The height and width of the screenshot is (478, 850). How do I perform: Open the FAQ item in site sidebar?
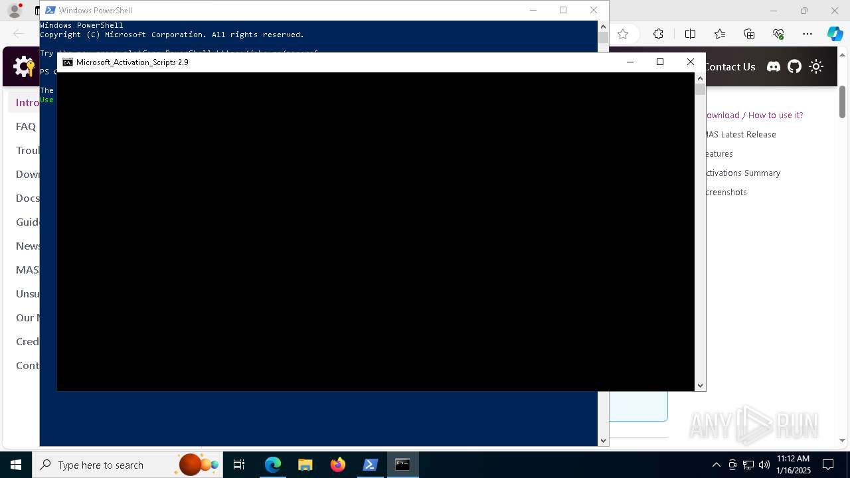click(x=26, y=126)
